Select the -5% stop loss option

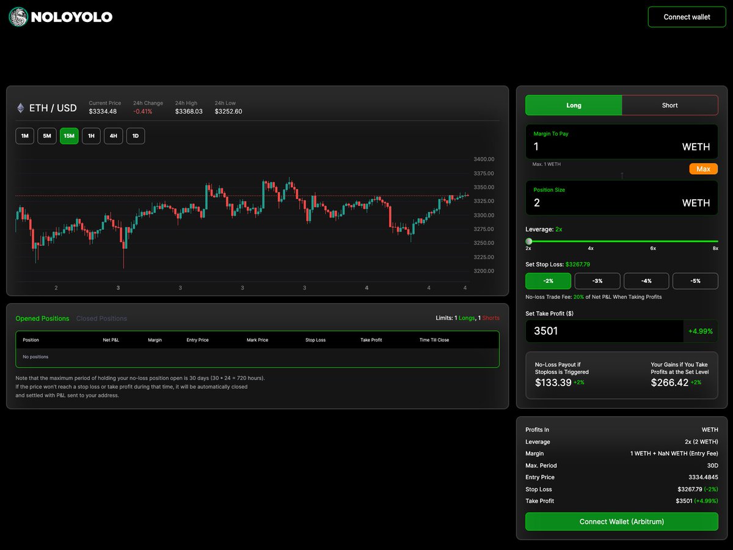coord(695,280)
